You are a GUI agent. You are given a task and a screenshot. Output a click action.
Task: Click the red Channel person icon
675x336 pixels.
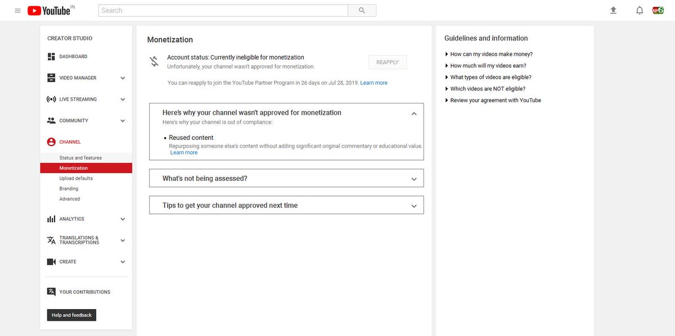(51, 142)
